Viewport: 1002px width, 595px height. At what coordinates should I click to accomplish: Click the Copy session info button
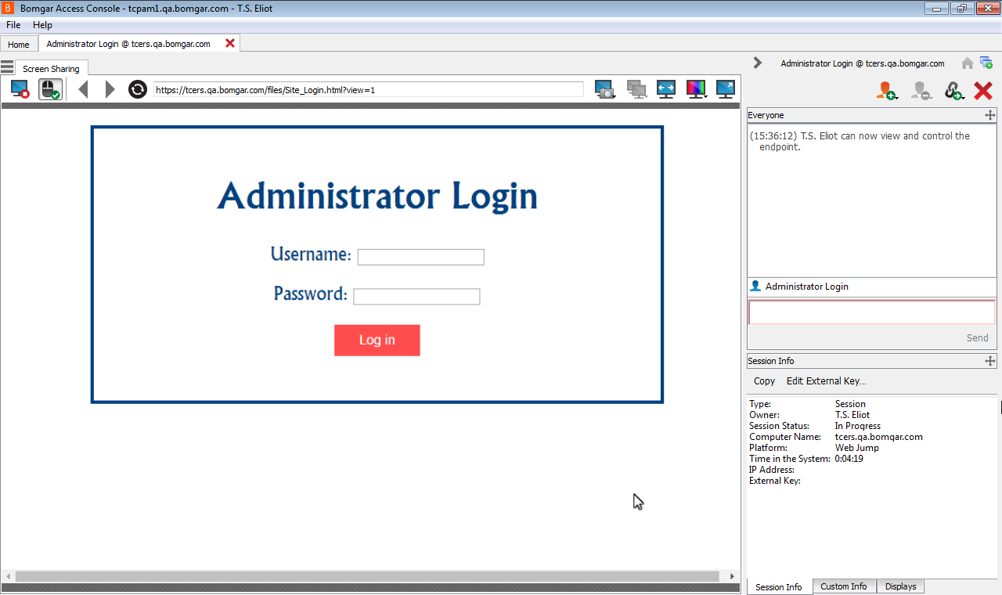764,381
